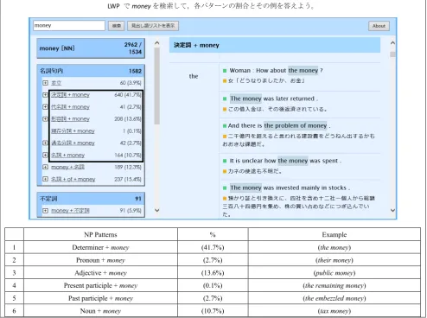Expand the 名詞 + of + money row

(x=45, y=179)
